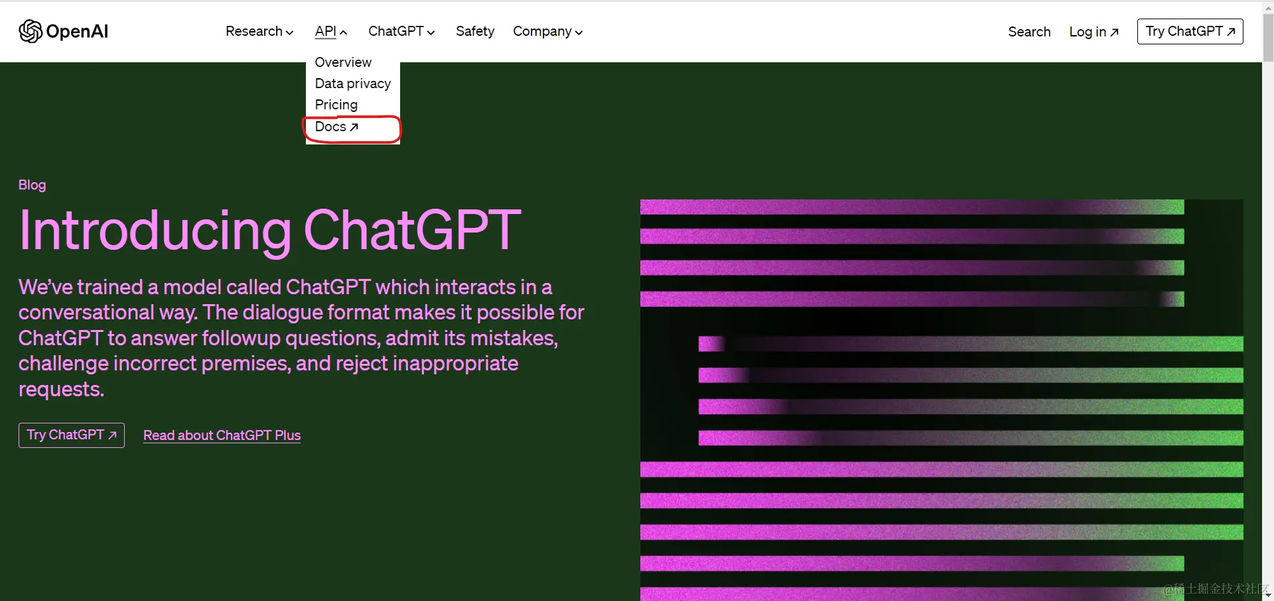This screenshot has width=1274, height=601.
Task: Click the header Try ChatGPT button
Action: pyautogui.click(x=1190, y=31)
